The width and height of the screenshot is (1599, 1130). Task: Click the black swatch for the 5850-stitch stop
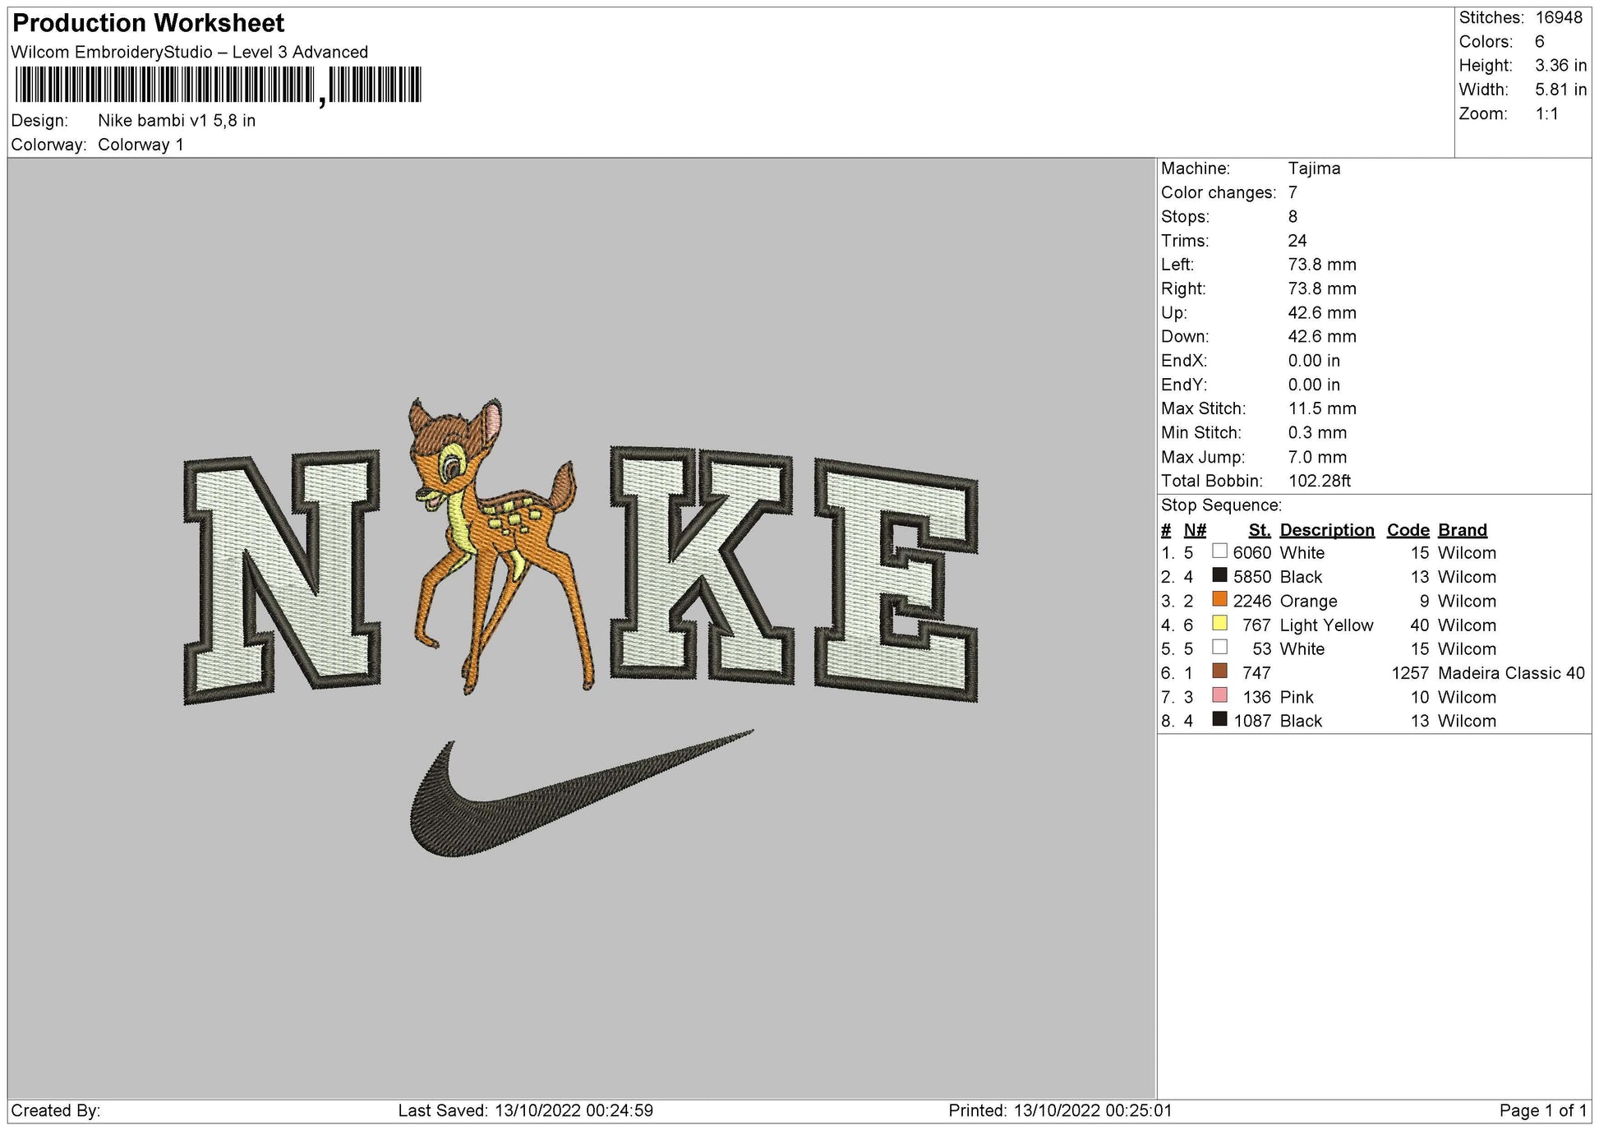tap(1219, 575)
